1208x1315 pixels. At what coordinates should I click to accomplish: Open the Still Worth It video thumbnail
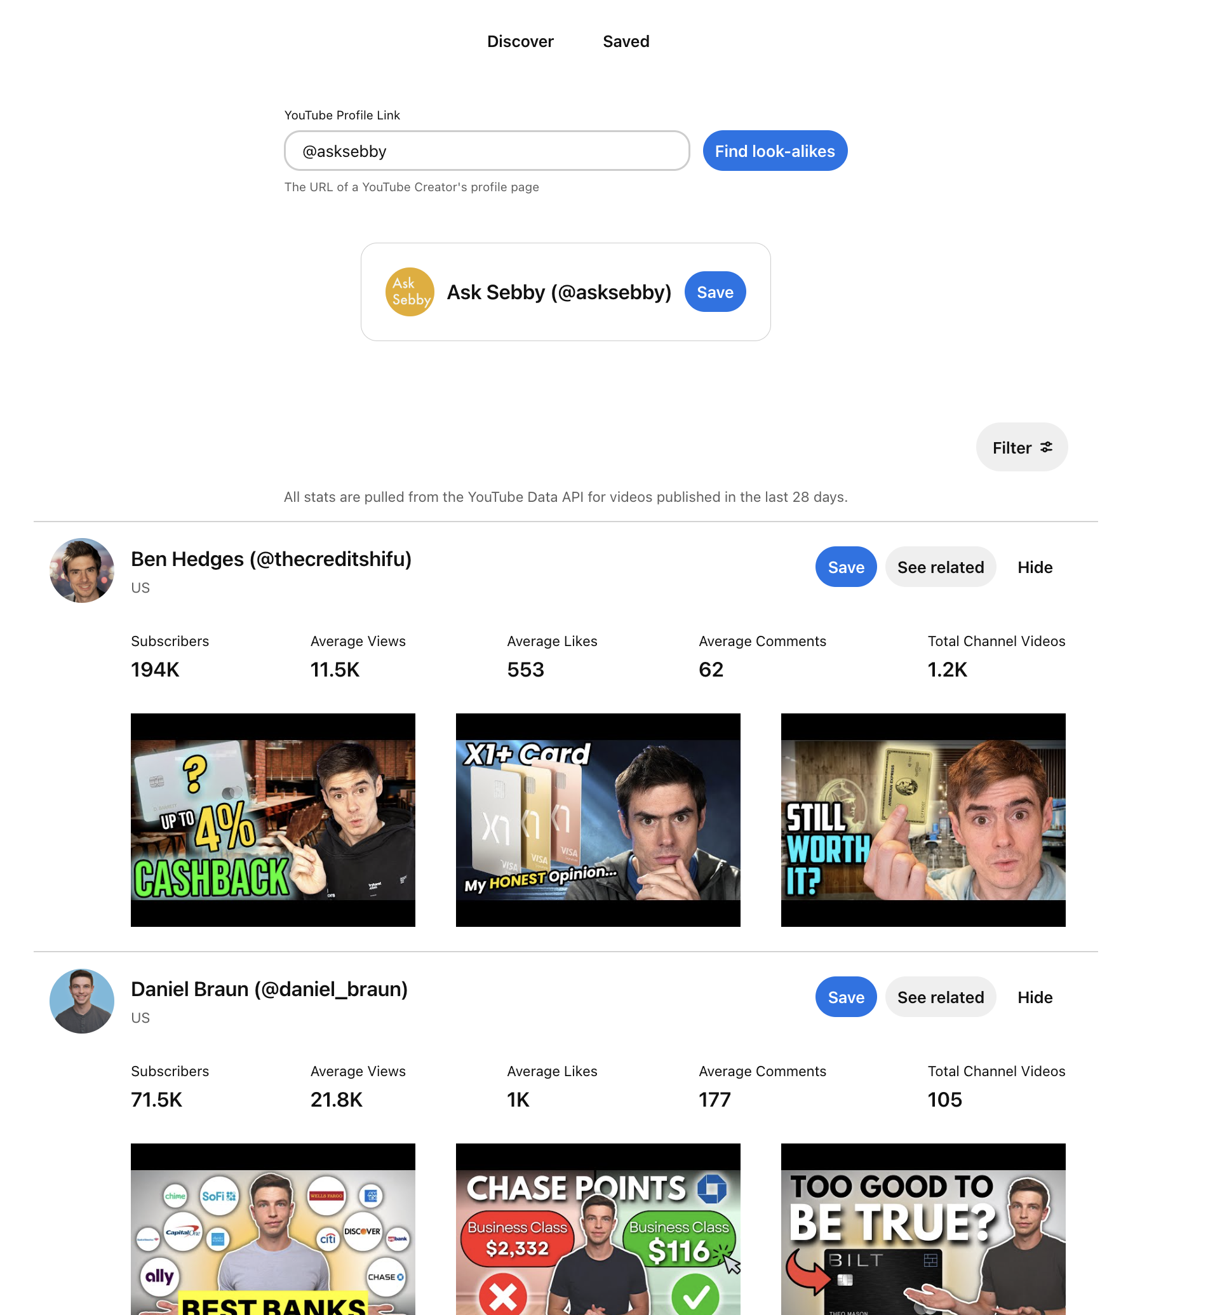[922, 820]
